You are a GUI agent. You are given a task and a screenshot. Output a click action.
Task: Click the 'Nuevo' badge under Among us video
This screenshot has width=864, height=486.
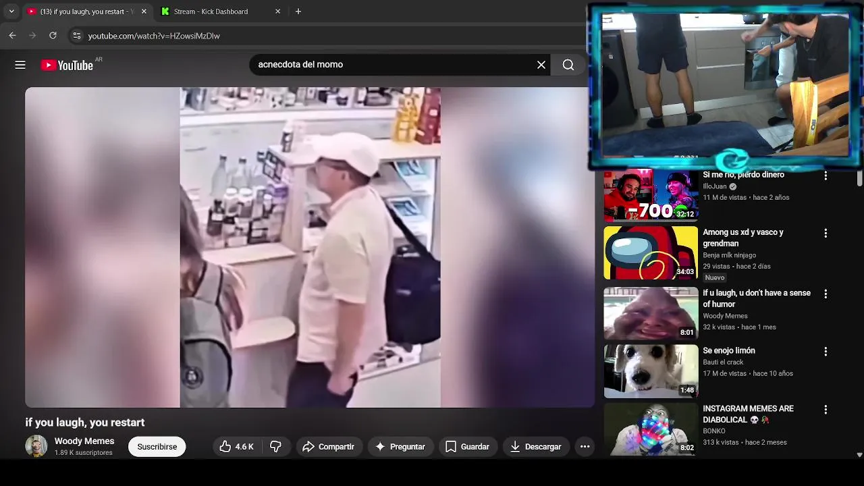tap(715, 277)
